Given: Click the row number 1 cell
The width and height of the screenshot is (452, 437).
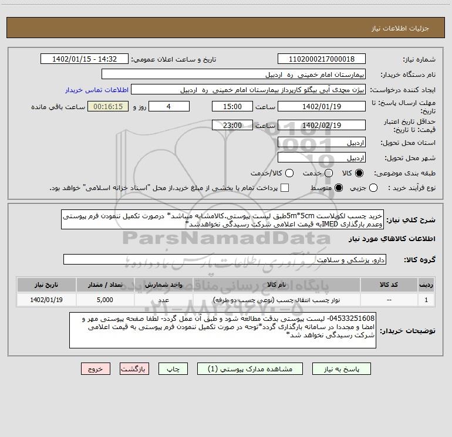Looking at the screenshot, I should tap(426, 300).
